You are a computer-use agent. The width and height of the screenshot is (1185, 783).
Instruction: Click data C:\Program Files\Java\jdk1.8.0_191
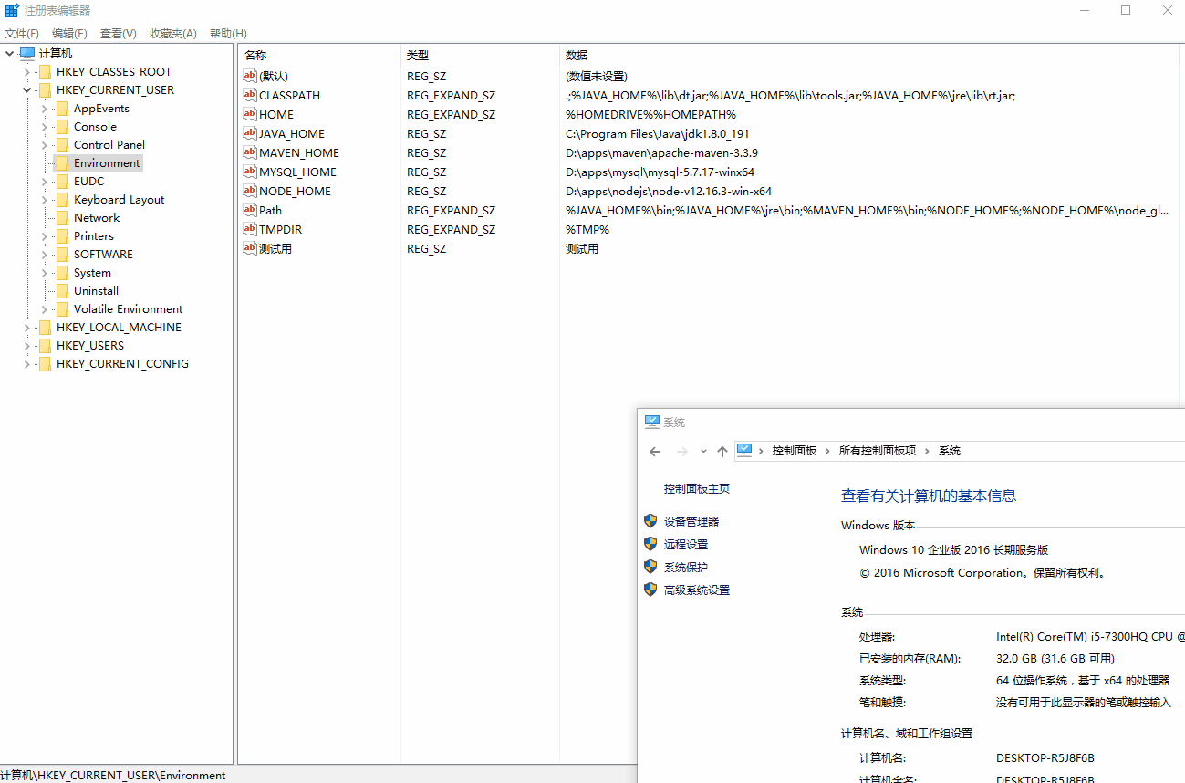pos(658,133)
